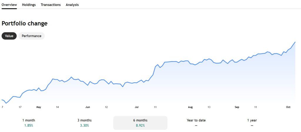Switch to the Holdings tab
301x132 pixels.
(29, 5)
